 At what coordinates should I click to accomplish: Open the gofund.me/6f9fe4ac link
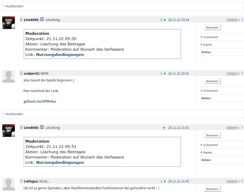40,101
